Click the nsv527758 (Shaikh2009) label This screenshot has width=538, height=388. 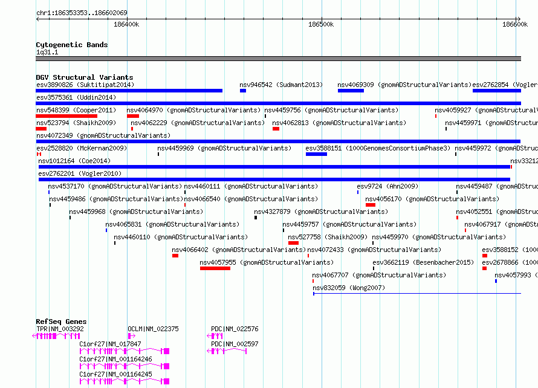(x=328, y=237)
